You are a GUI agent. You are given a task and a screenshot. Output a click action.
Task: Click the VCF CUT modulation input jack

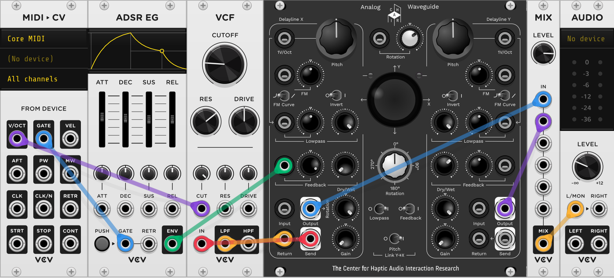coord(201,209)
